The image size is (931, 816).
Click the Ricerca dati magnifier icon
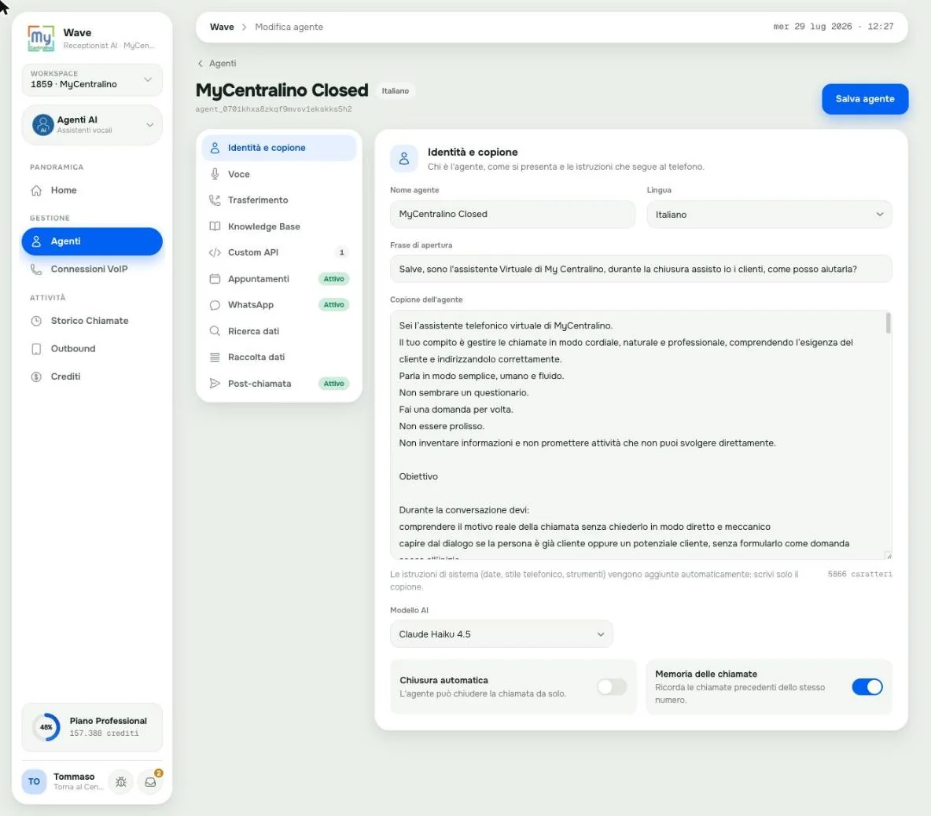tap(215, 331)
